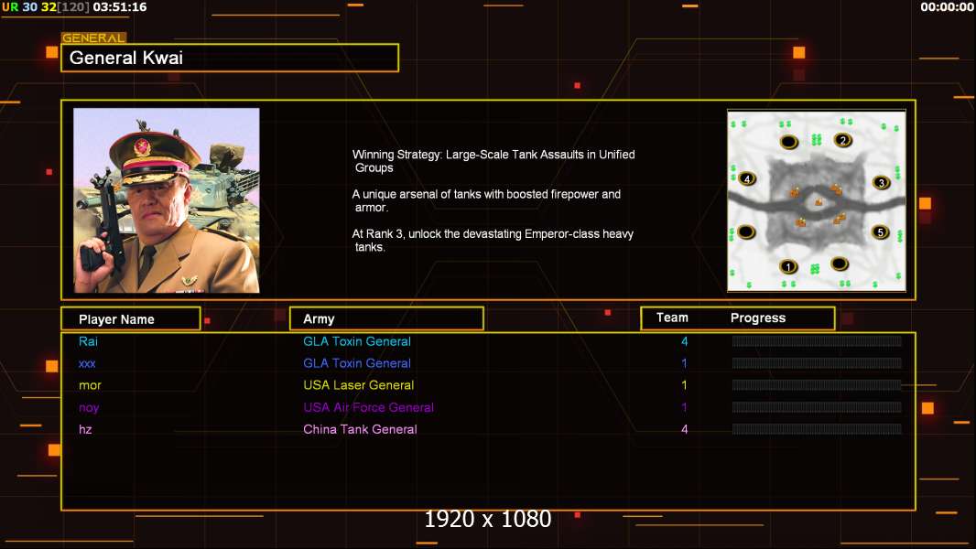Click the boosted firepower and armor description
Image resolution: width=976 pixels, height=549 pixels.
(x=486, y=200)
